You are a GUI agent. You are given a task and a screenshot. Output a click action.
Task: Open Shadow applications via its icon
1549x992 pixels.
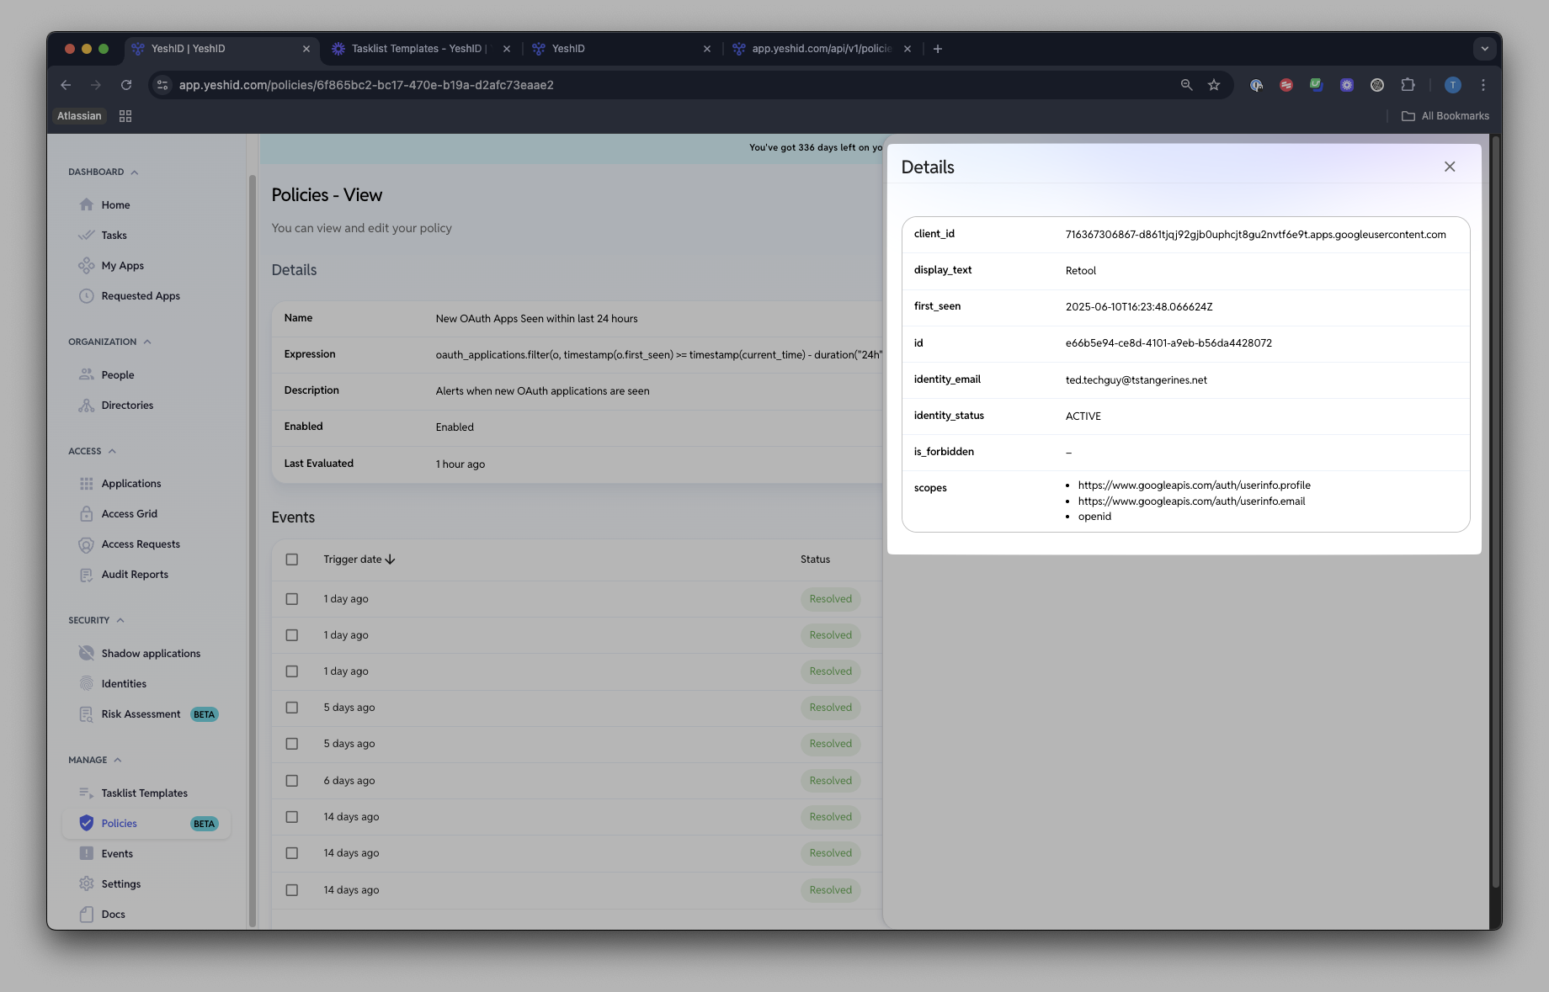click(86, 653)
